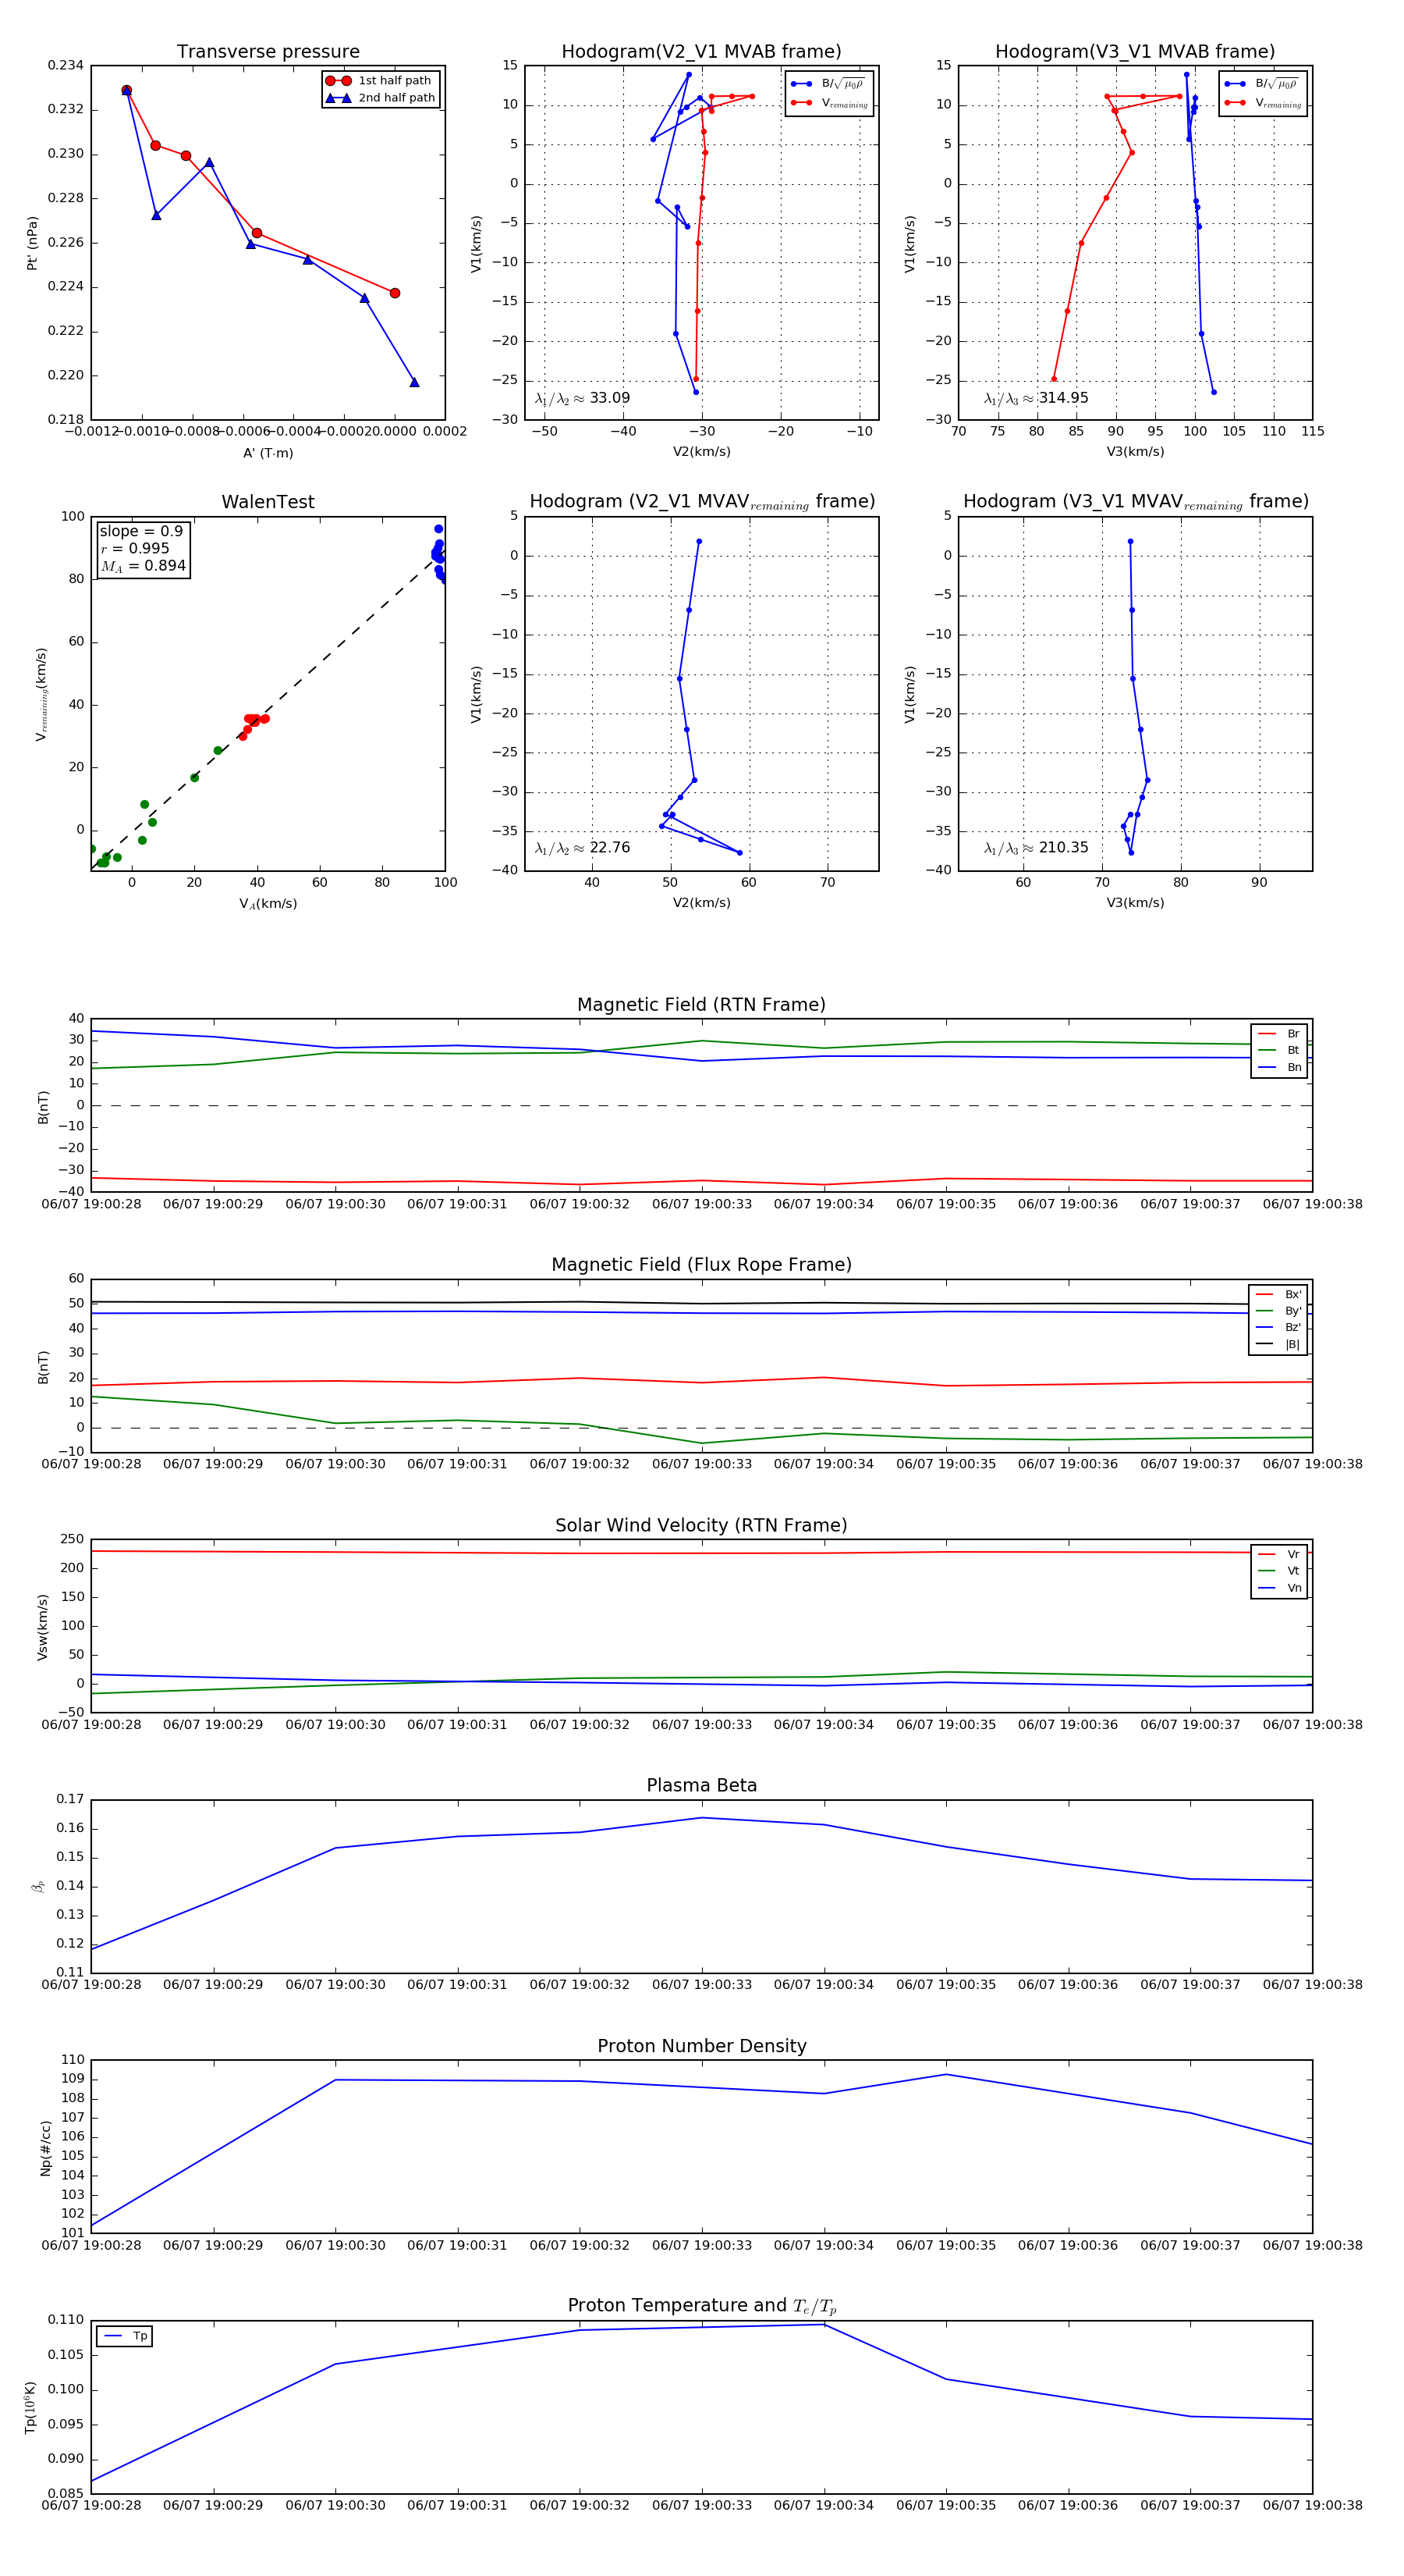Click the 'Hodogram(V2_V1 MVAB frame)' title
1404x2576 pixels.
700,52
